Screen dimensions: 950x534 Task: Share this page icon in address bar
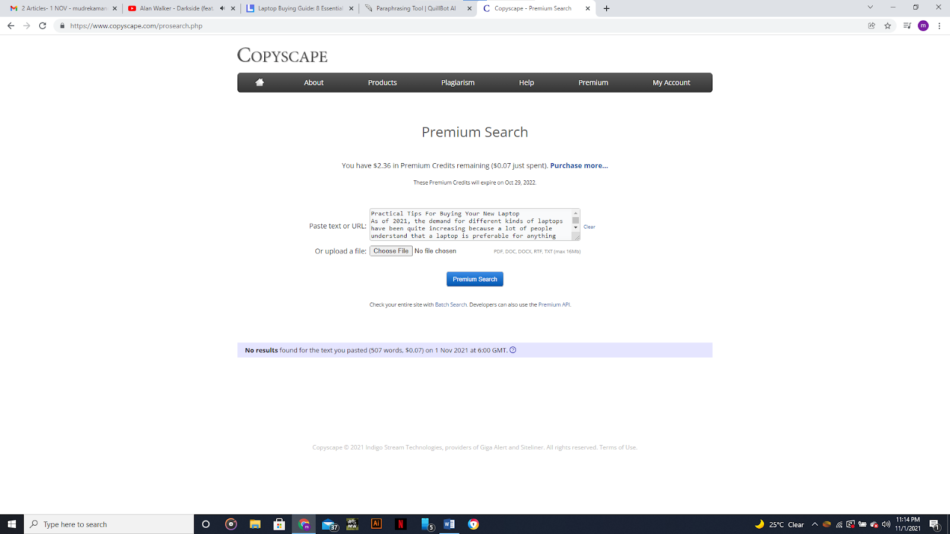[x=872, y=26]
